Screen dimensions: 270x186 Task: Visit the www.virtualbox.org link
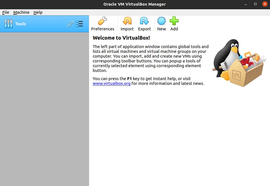(111, 83)
